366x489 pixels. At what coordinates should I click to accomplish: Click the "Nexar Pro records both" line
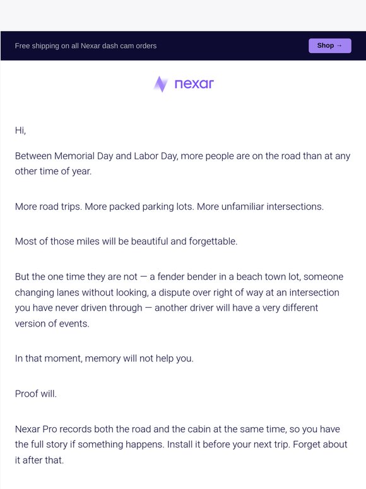click(177, 429)
